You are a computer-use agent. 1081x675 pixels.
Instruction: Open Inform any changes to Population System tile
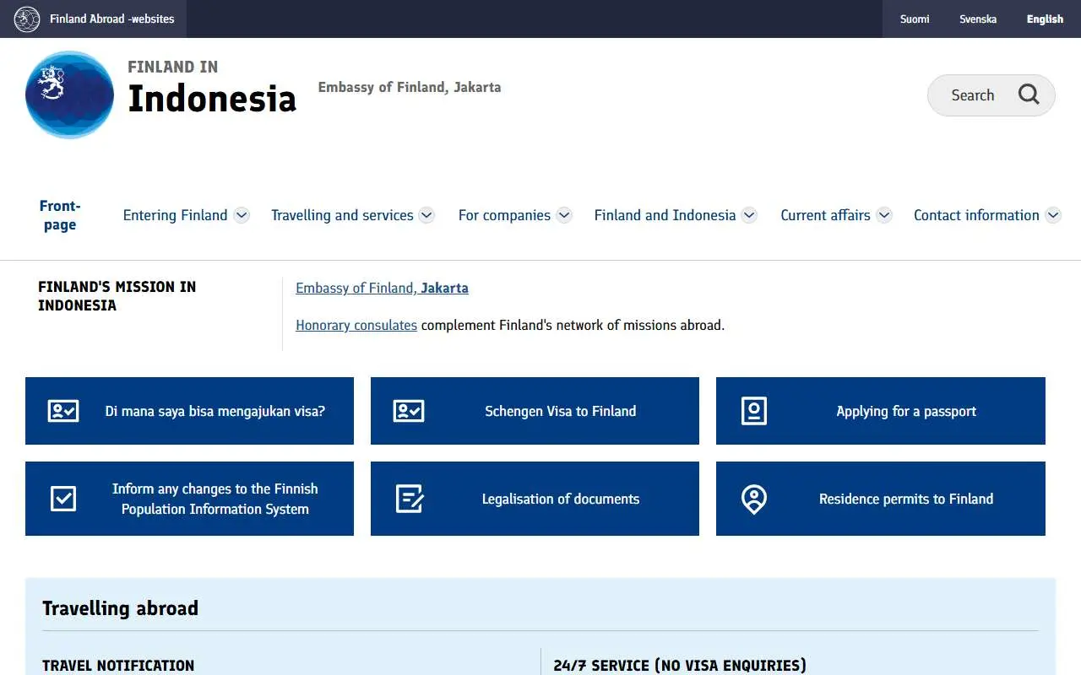[x=189, y=499]
